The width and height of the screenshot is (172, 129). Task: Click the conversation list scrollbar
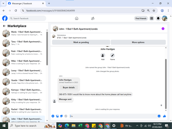click(47, 49)
